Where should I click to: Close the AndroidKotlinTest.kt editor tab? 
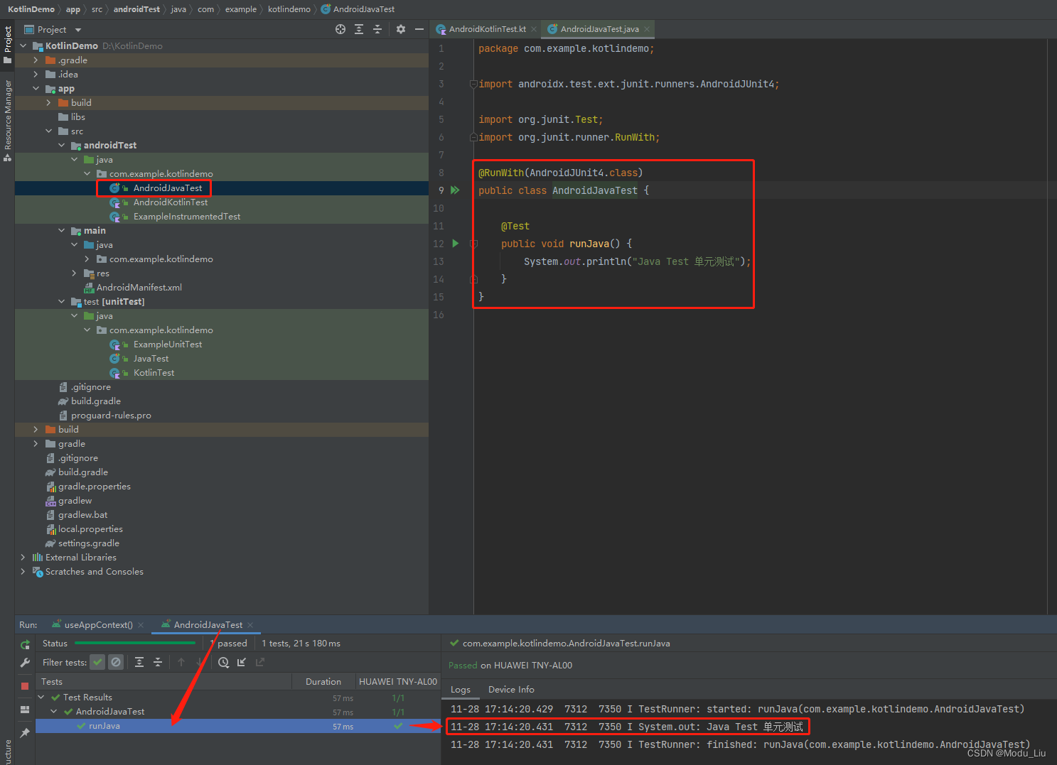(x=534, y=29)
